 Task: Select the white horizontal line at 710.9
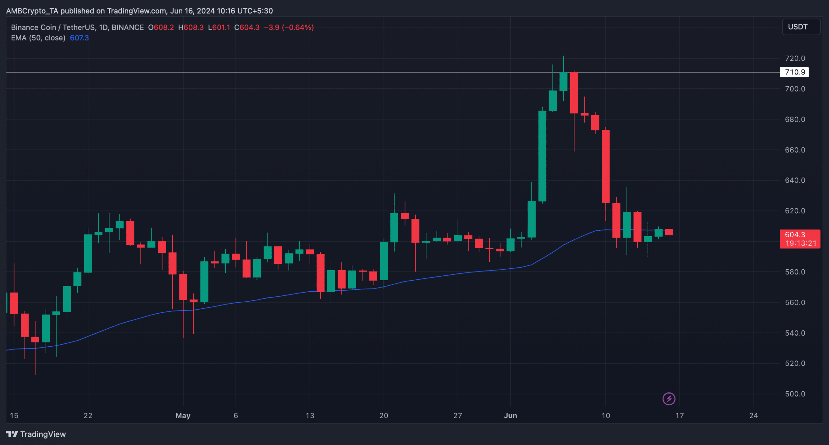[x=393, y=72]
